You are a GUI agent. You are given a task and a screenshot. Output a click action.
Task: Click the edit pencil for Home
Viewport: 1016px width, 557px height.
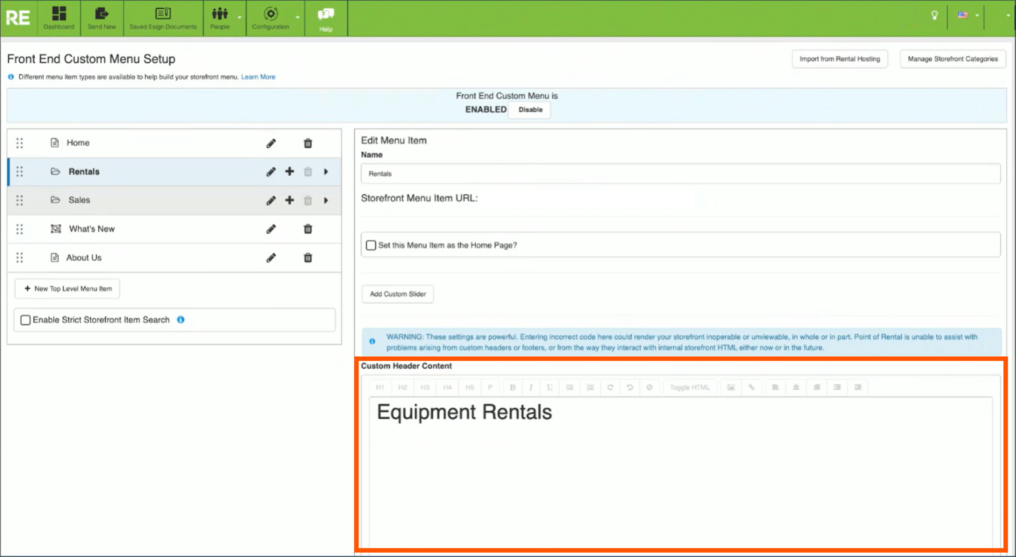click(271, 143)
